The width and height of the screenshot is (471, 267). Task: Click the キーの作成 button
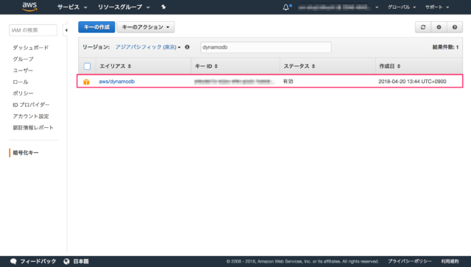(96, 27)
